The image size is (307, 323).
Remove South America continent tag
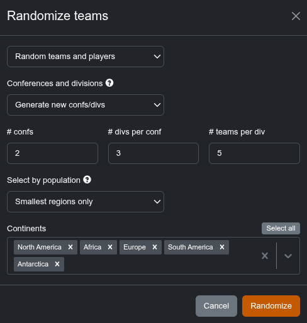tap(222, 247)
